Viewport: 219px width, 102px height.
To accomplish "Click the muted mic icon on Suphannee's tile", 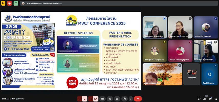I will [190, 19].
